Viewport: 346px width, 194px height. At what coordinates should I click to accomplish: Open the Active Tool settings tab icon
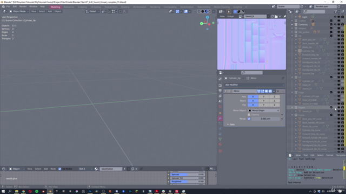(x=220, y=79)
